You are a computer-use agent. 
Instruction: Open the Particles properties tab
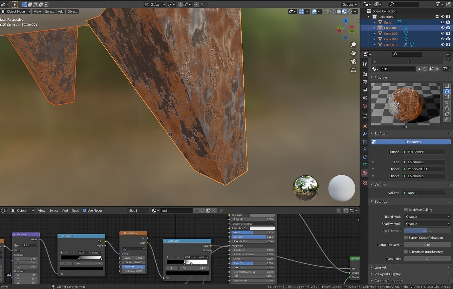365,142
